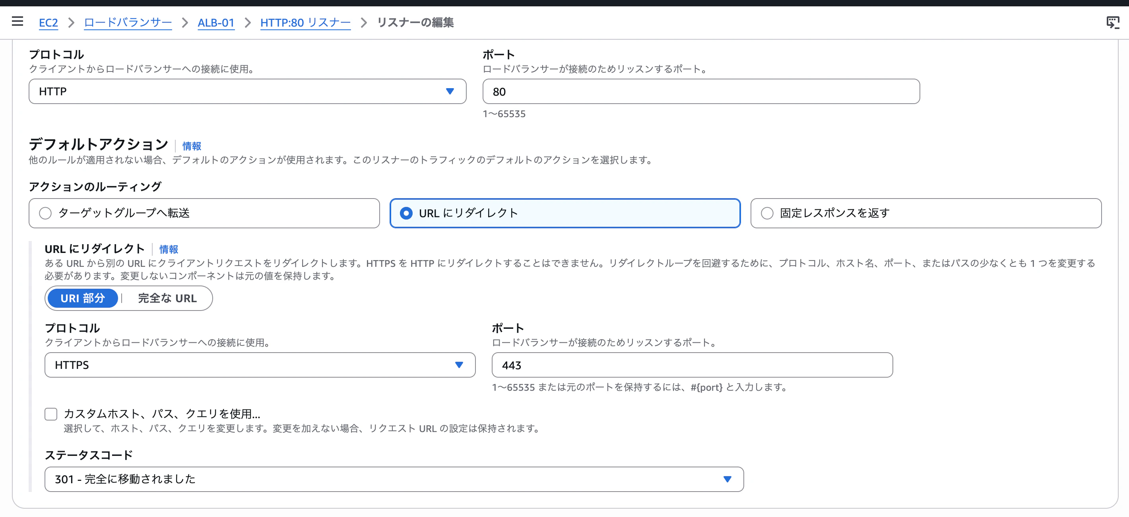Click 情報 link next to デフォルトアクション
The width and height of the screenshot is (1129, 517).
(192, 146)
